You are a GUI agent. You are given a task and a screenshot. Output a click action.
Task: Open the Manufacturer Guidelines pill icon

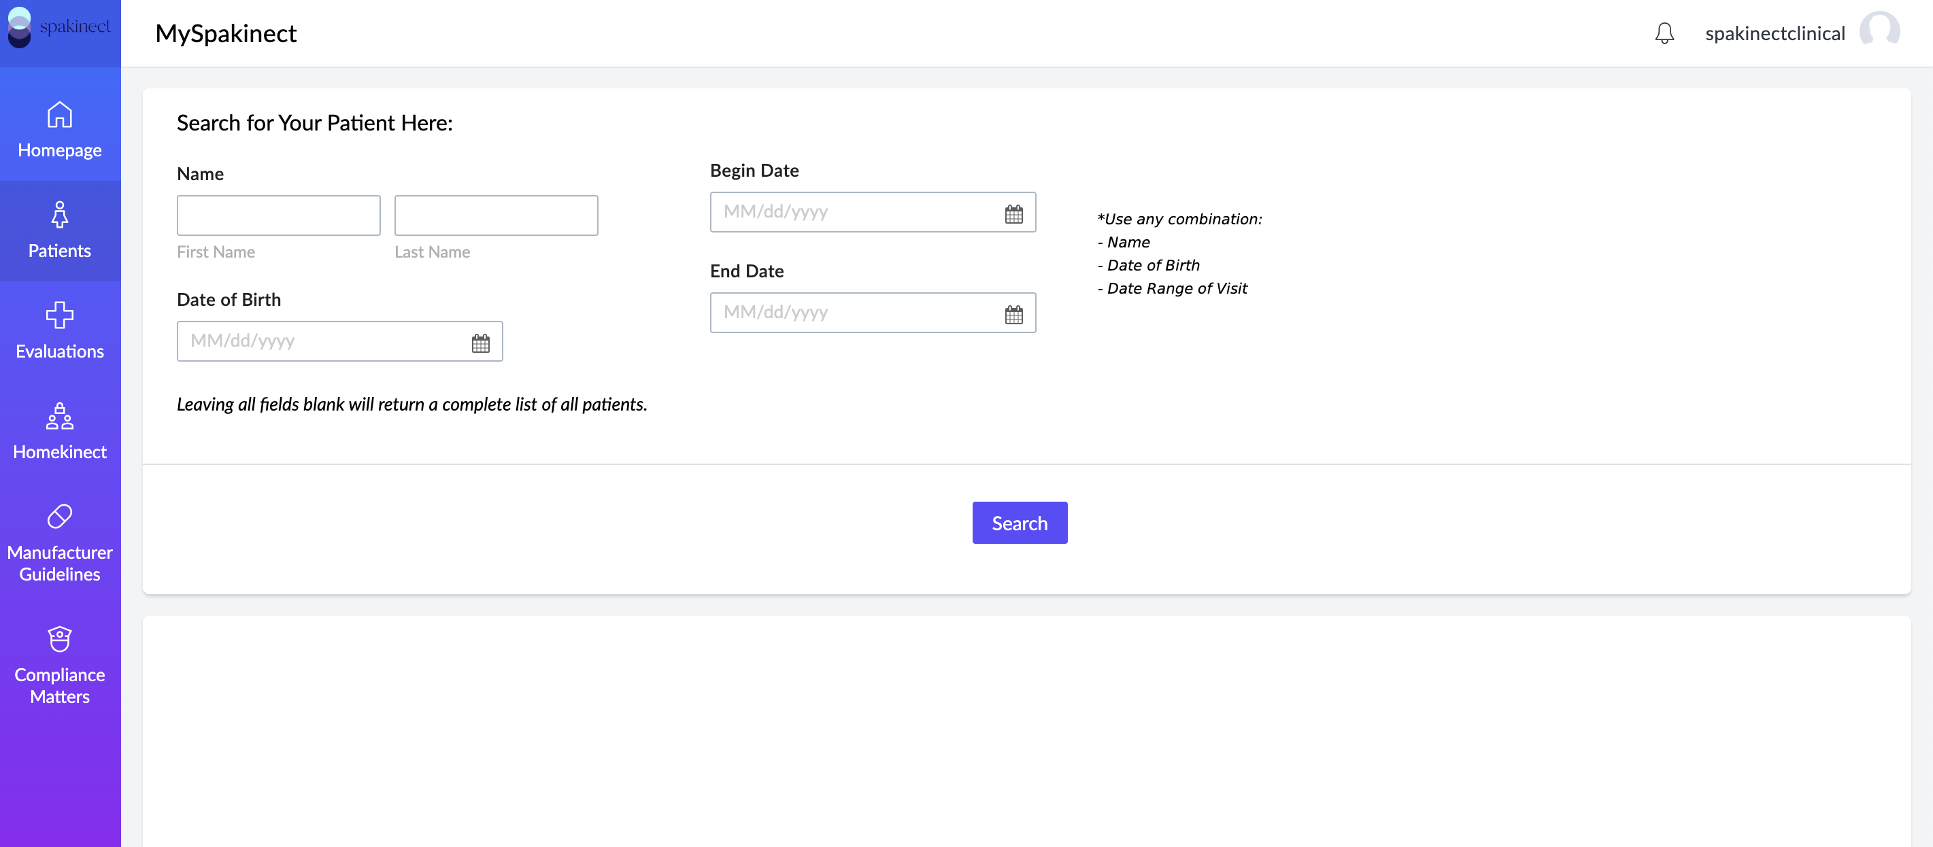pos(60,516)
